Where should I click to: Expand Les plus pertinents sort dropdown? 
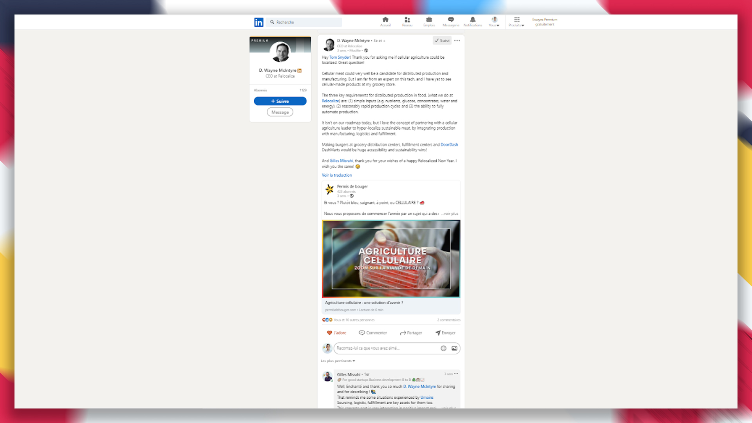pyautogui.click(x=338, y=361)
